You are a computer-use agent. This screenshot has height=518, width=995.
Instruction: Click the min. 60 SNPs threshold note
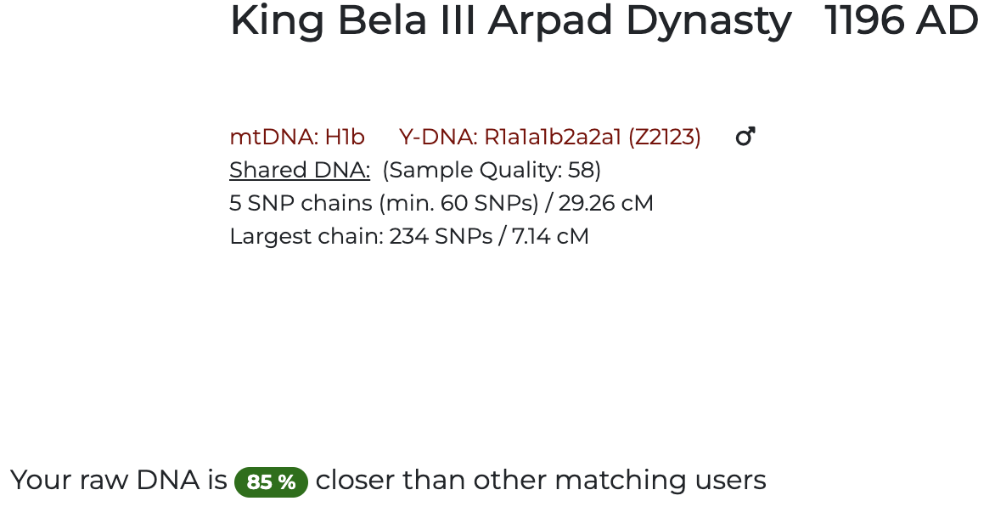458,203
